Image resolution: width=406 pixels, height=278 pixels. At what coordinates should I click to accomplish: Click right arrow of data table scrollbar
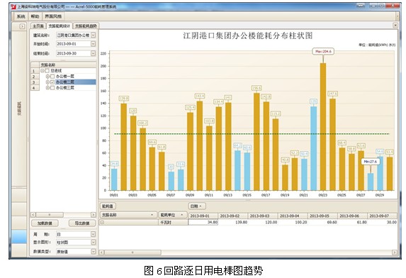pos(395,252)
